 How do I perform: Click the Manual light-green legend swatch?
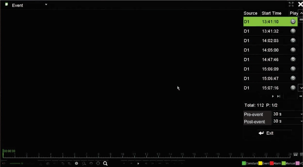point(284,163)
